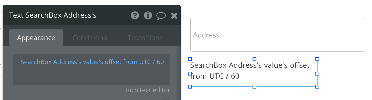
Task: Click the bottom-right resize handle of selected text
Action: click(x=317, y=87)
